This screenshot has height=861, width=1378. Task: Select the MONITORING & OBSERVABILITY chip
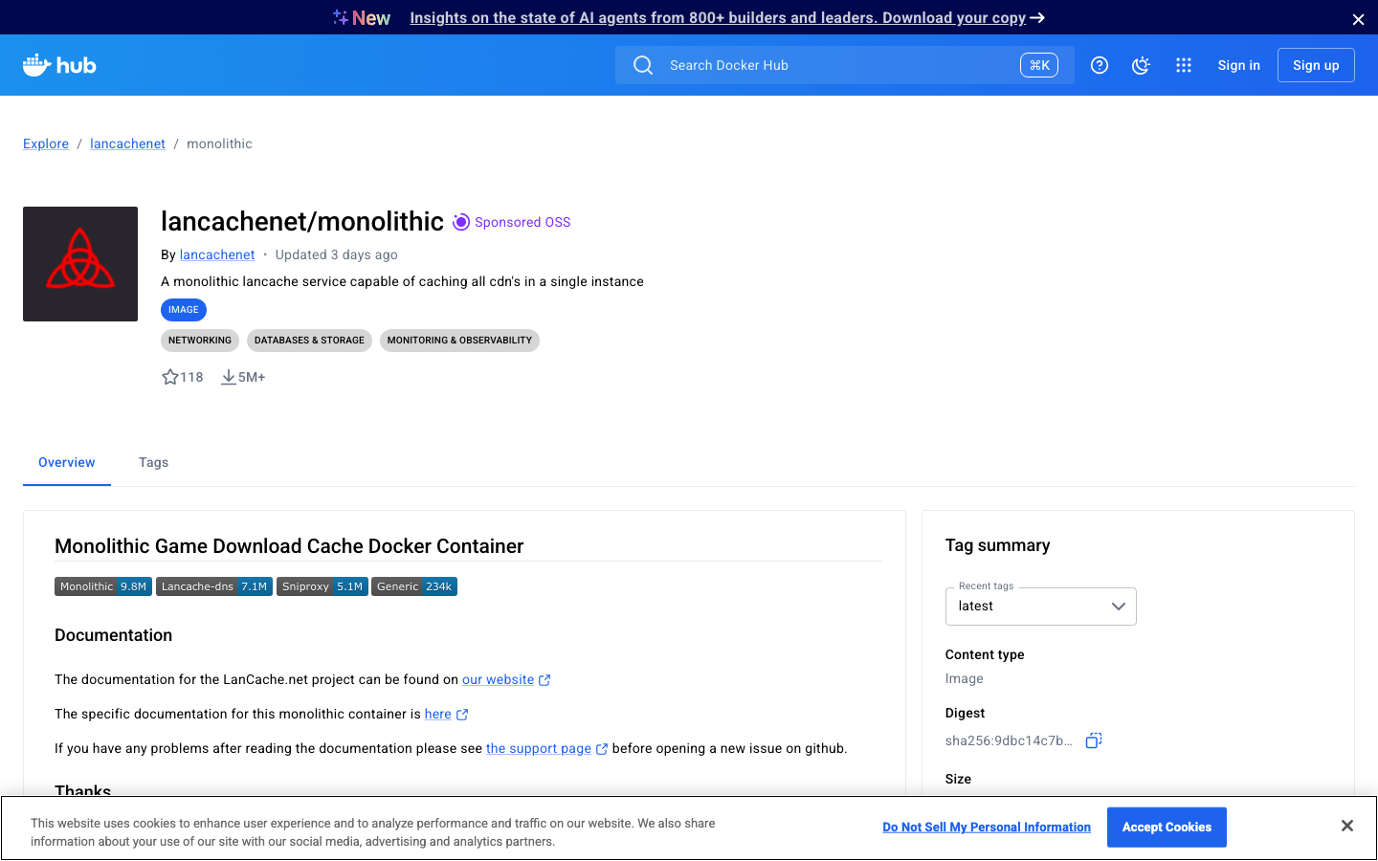(x=459, y=341)
